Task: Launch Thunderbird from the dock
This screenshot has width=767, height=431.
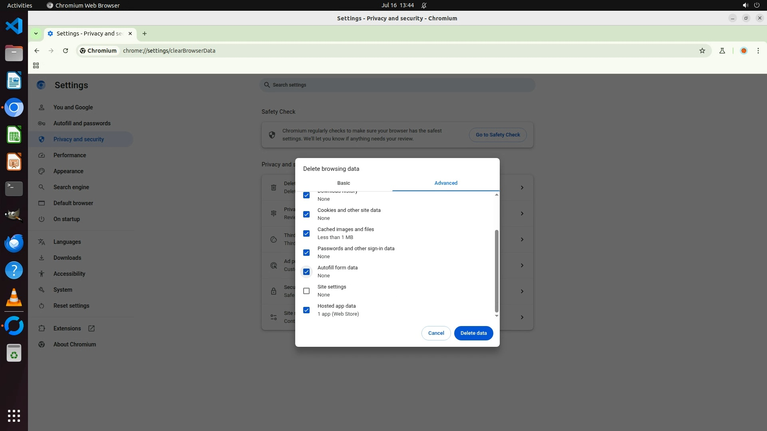Action: pos(14,243)
